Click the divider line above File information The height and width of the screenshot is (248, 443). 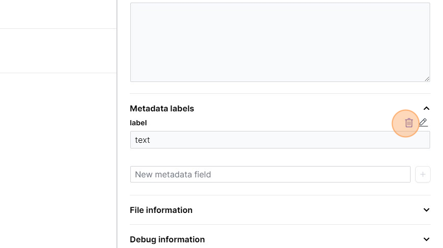coord(280,195)
